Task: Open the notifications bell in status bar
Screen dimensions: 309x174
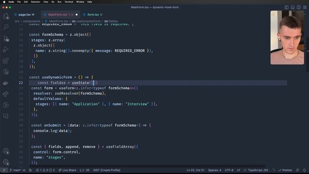Action: (x=305, y=170)
